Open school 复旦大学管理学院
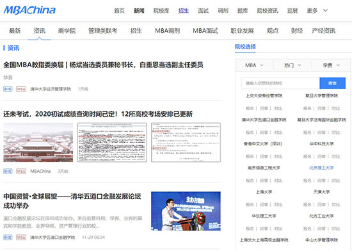Screen dimensions: 352x251 coord(321,96)
